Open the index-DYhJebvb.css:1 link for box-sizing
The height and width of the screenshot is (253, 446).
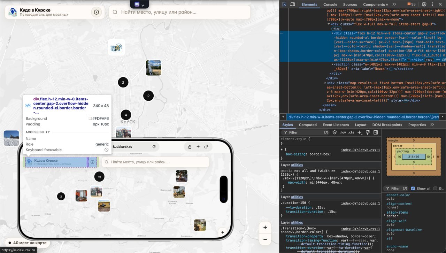click(x=361, y=149)
